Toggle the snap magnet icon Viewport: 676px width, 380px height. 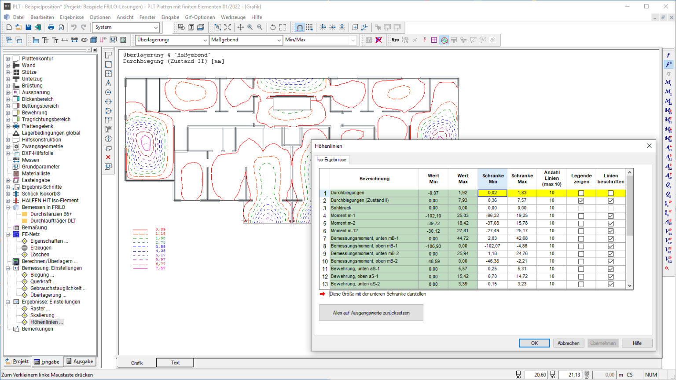(300, 27)
